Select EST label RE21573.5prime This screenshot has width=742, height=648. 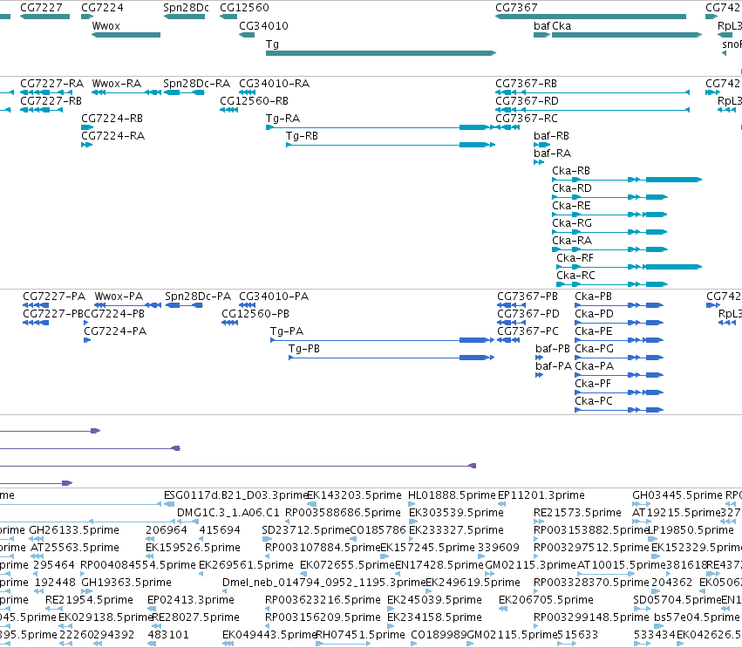[x=577, y=513]
